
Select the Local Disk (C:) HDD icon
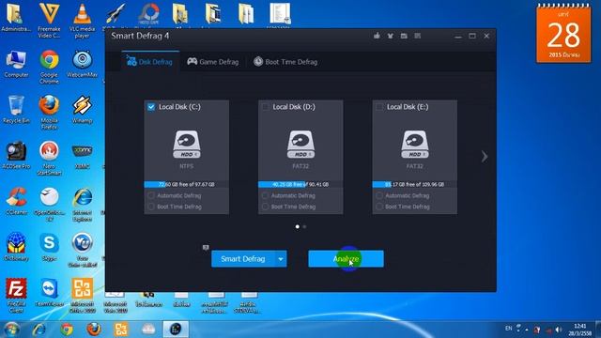pos(186,145)
